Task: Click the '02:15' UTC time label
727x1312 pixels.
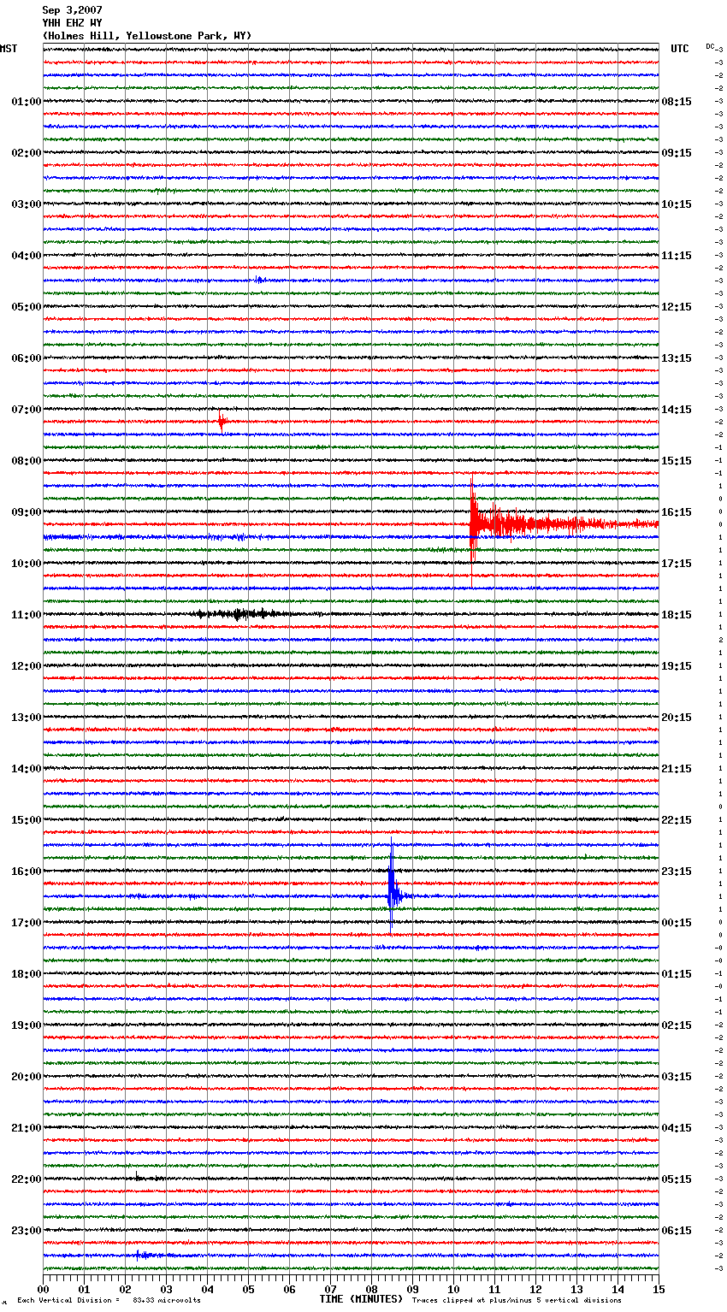Action: (677, 1025)
